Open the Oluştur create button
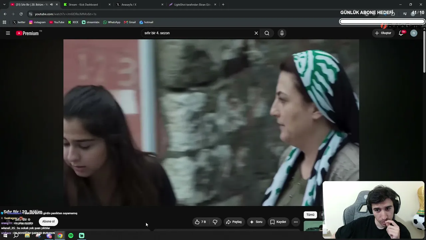This screenshot has height=240, width=426. click(383, 33)
